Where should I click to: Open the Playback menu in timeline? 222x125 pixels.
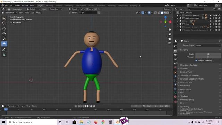(x=11, y=106)
